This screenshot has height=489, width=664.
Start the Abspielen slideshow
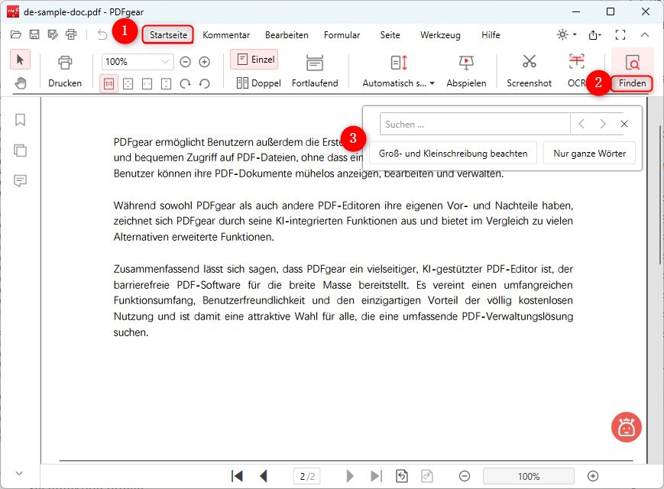466,71
